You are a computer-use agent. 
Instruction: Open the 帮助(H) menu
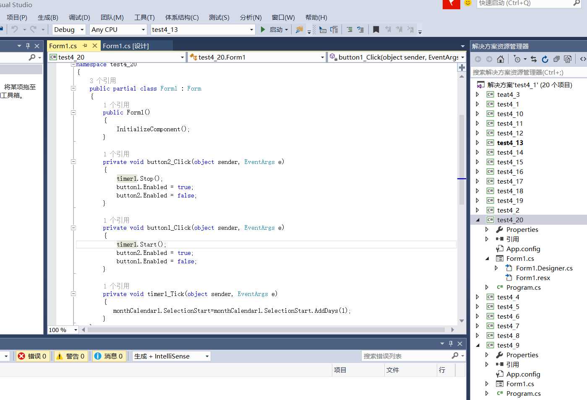tap(316, 17)
